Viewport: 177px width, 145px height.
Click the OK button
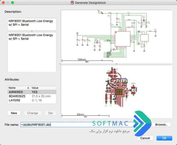(164, 138)
